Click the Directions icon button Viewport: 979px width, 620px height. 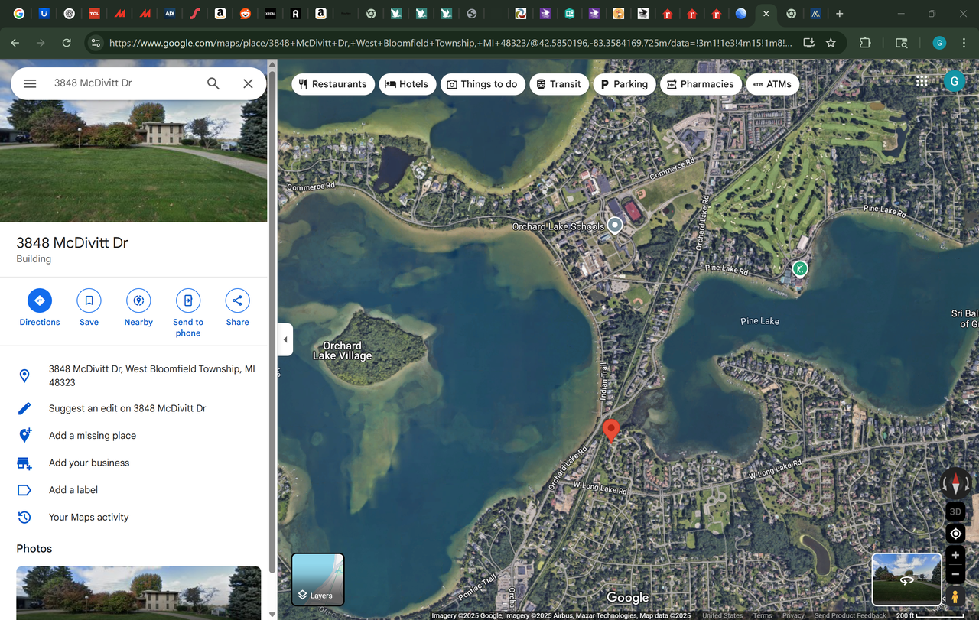(x=39, y=300)
